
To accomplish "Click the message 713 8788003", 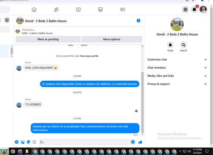I will [33, 105].
